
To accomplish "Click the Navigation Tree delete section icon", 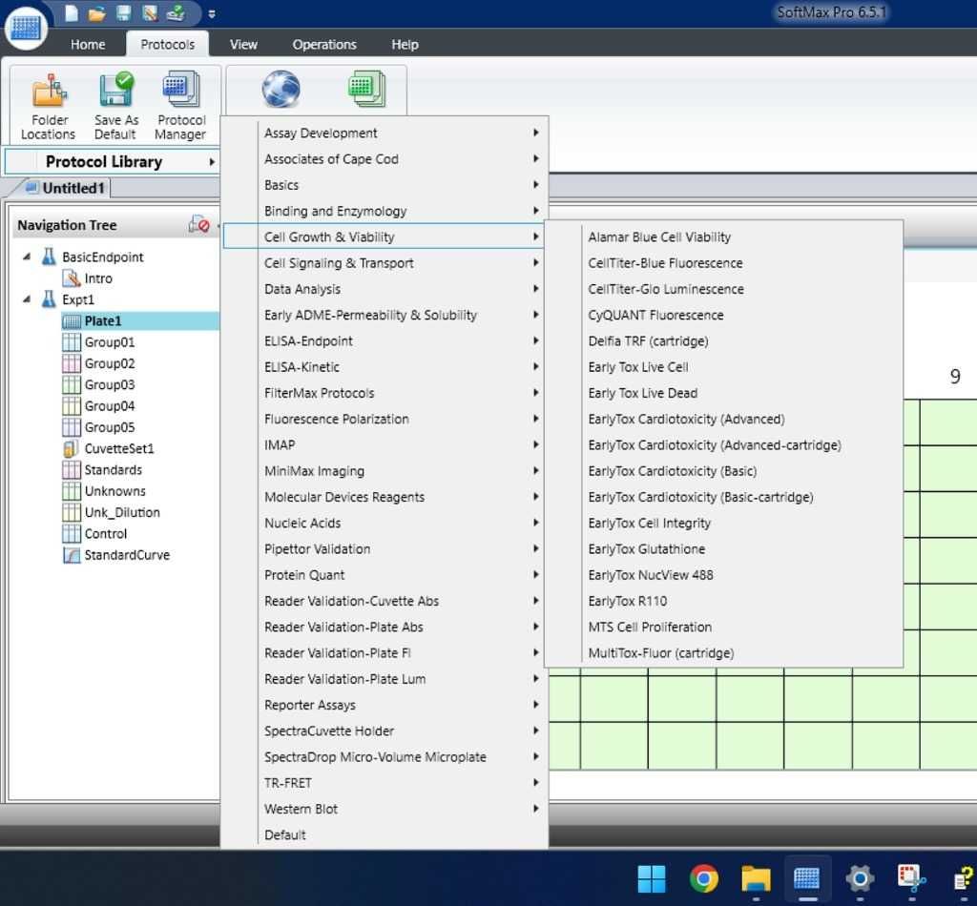I will 198,225.
